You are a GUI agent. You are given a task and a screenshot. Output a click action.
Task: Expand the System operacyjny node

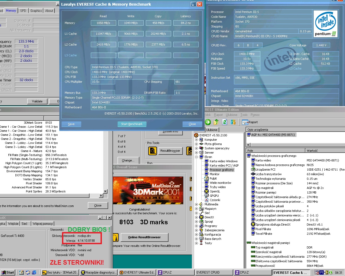coord(196,148)
